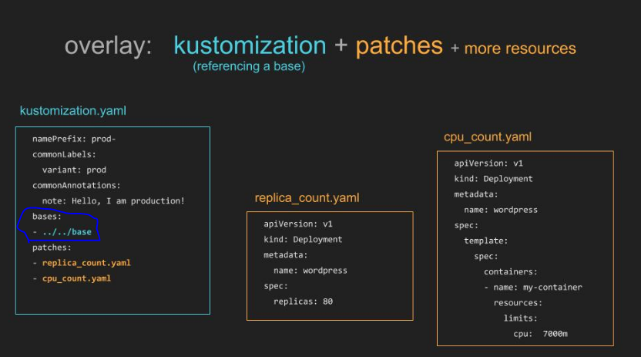Click the 'resources:' line
This screenshot has height=357, width=641.
click(x=518, y=303)
